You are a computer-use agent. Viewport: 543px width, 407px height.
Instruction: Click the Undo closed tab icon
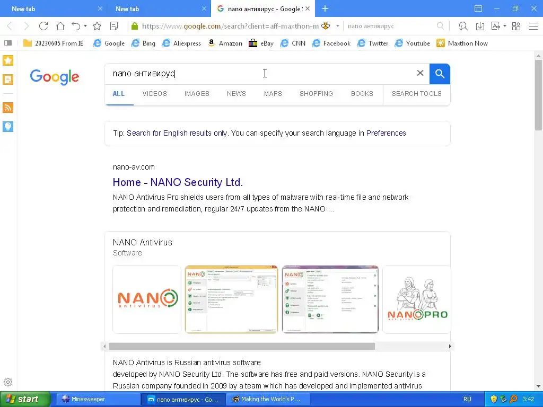coord(76,26)
